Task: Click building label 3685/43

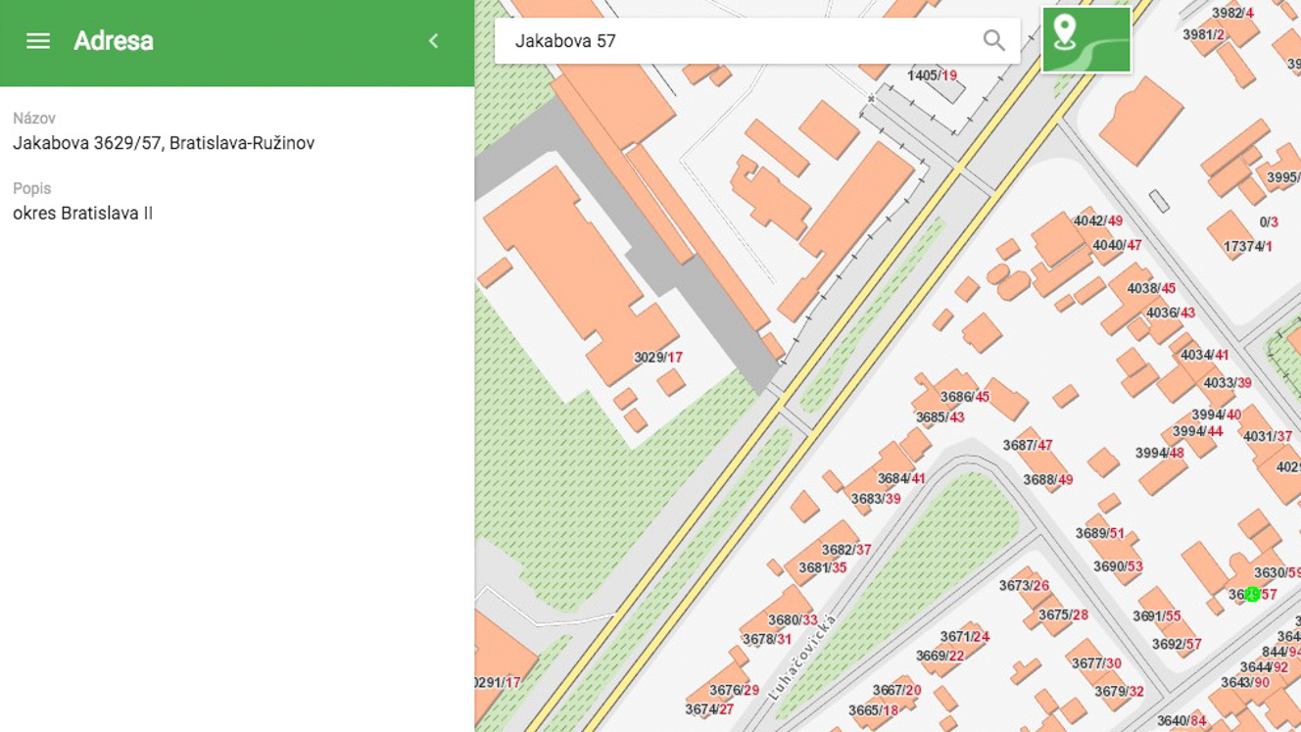Action: (x=940, y=417)
